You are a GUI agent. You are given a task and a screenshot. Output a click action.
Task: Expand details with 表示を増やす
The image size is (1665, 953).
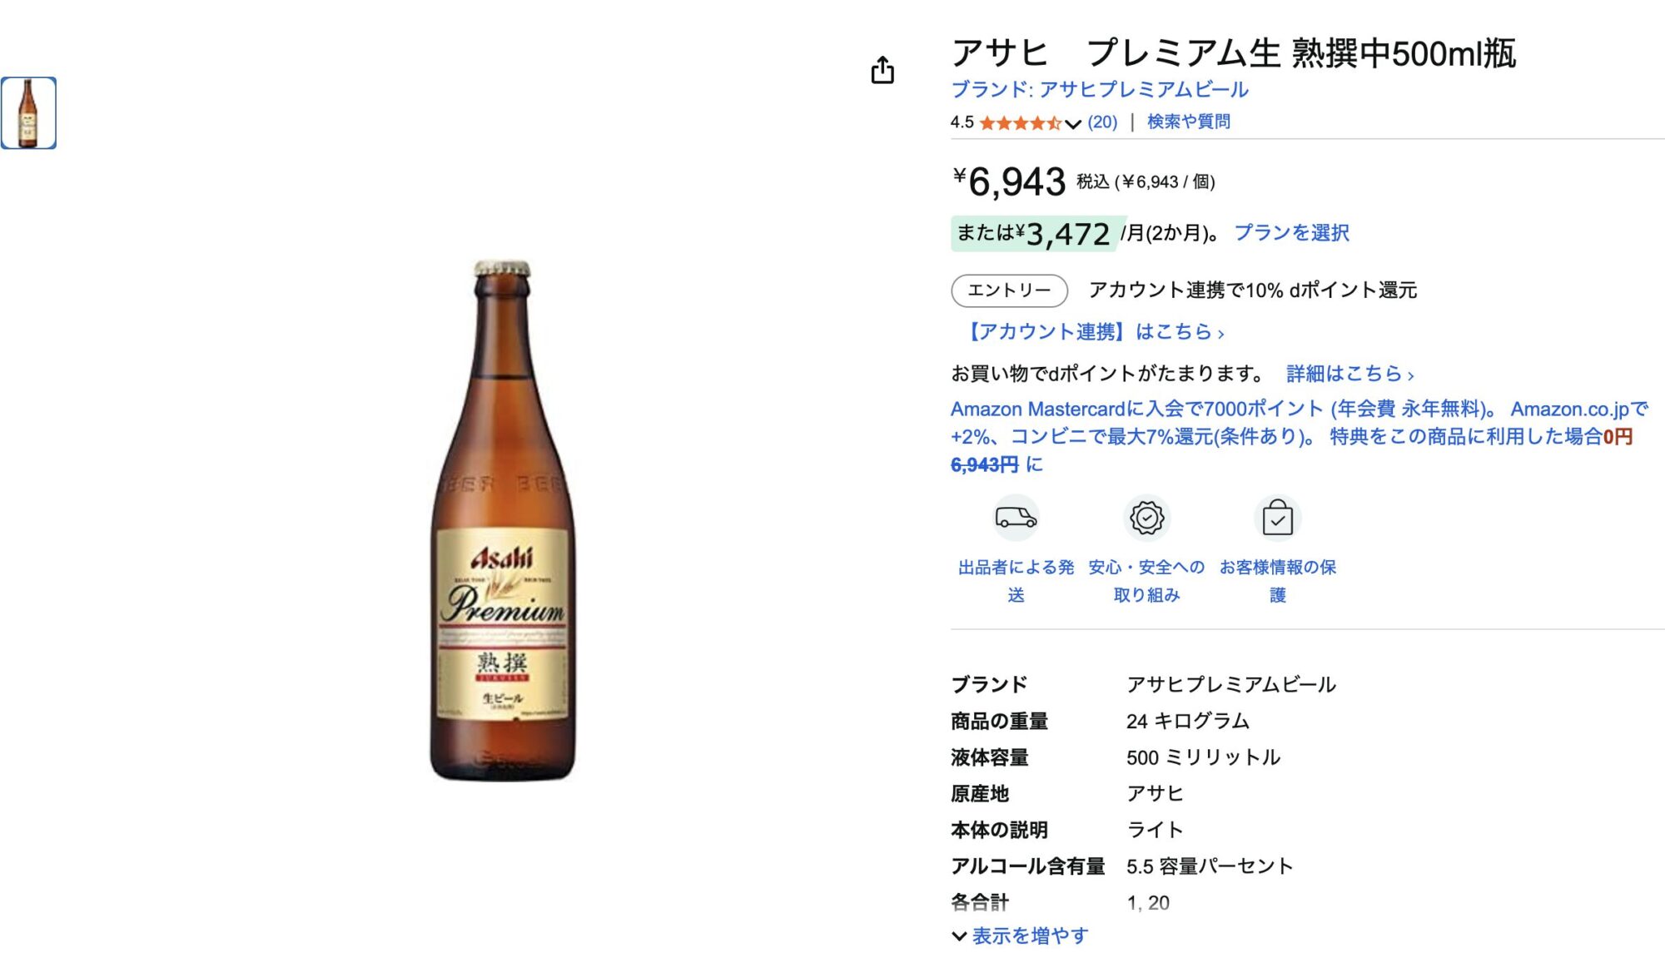tap(1029, 936)
